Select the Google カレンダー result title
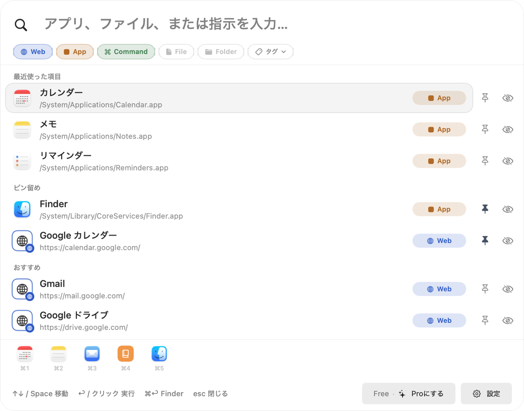The height and width of the screenshot is (411, 524). (78, 235)
